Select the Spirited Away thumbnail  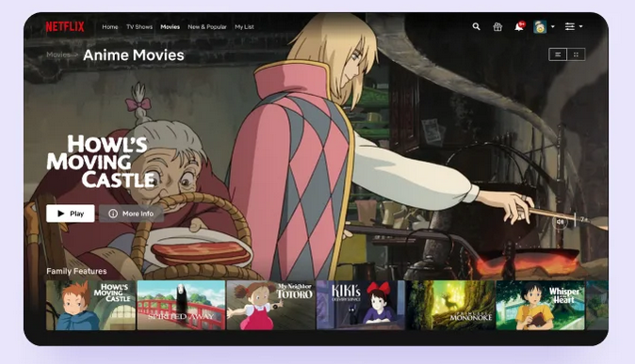point(181,306)
